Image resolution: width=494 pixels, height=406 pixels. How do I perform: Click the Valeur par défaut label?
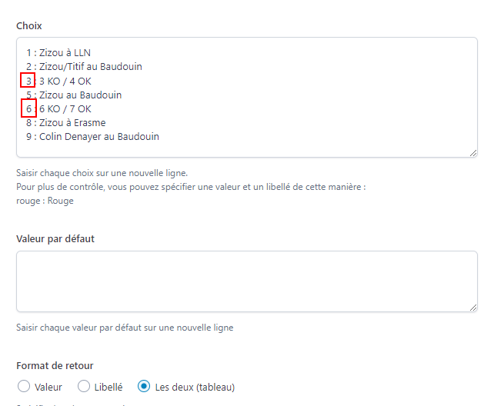click(x=55, y=238)
